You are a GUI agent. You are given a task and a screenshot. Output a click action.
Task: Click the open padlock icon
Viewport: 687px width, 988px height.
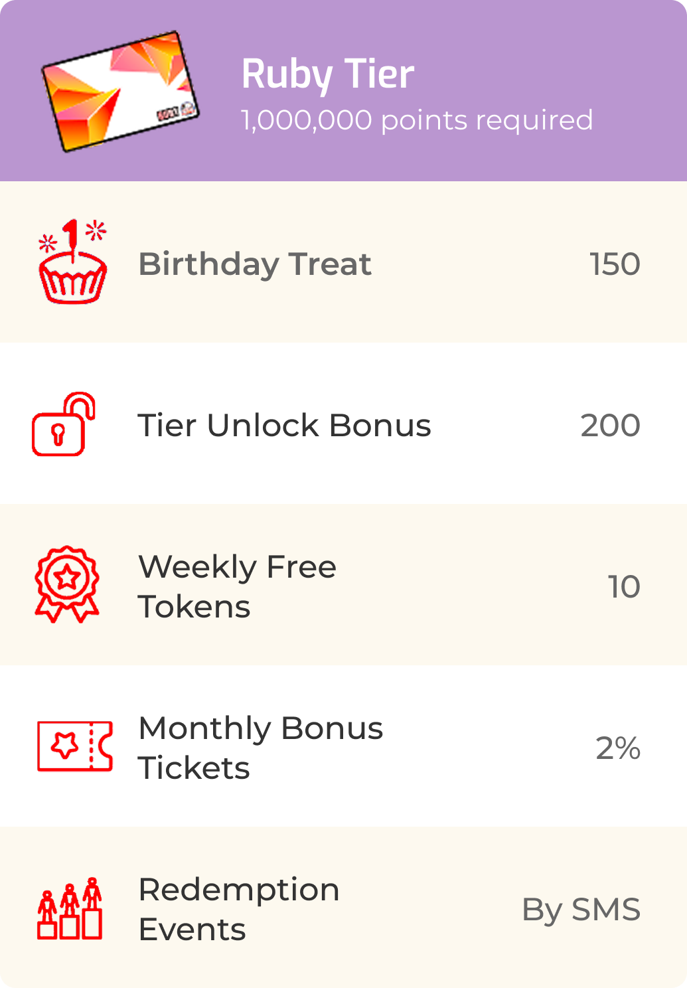63,425
